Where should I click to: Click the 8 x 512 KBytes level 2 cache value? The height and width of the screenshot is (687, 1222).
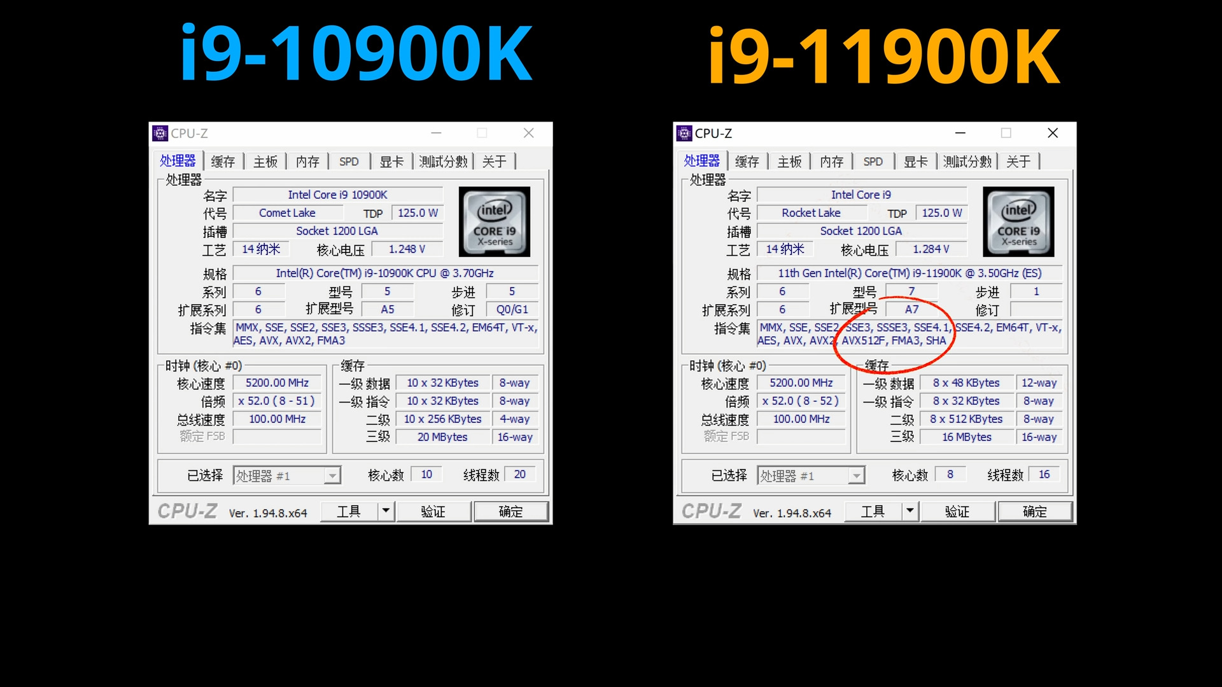click(967, 419)
